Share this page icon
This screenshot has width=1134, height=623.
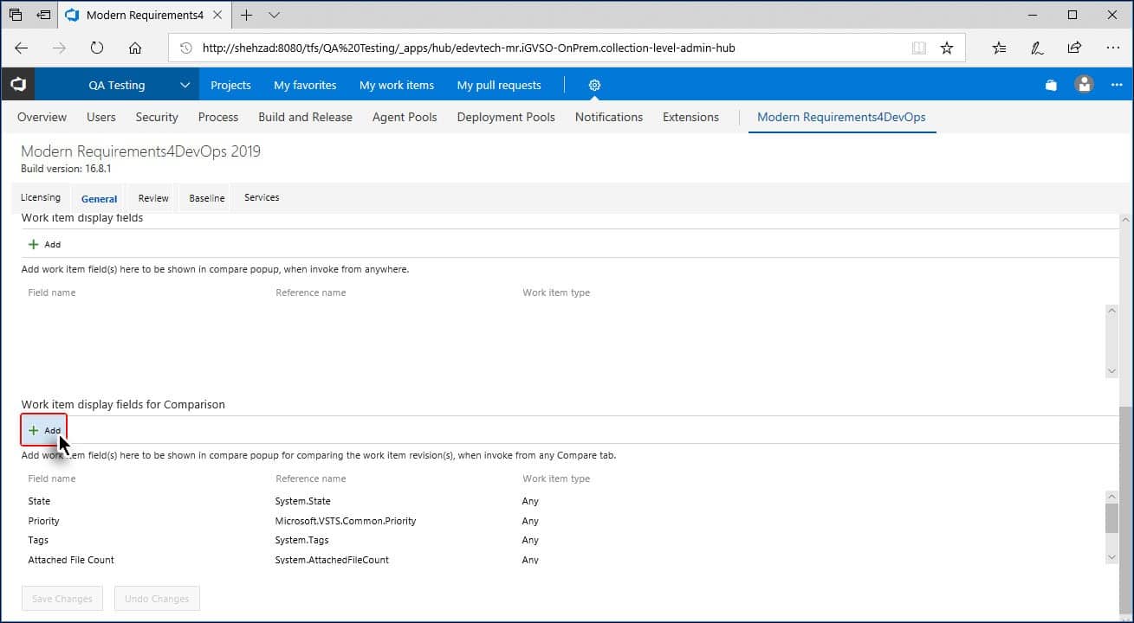coord(1074,48)
